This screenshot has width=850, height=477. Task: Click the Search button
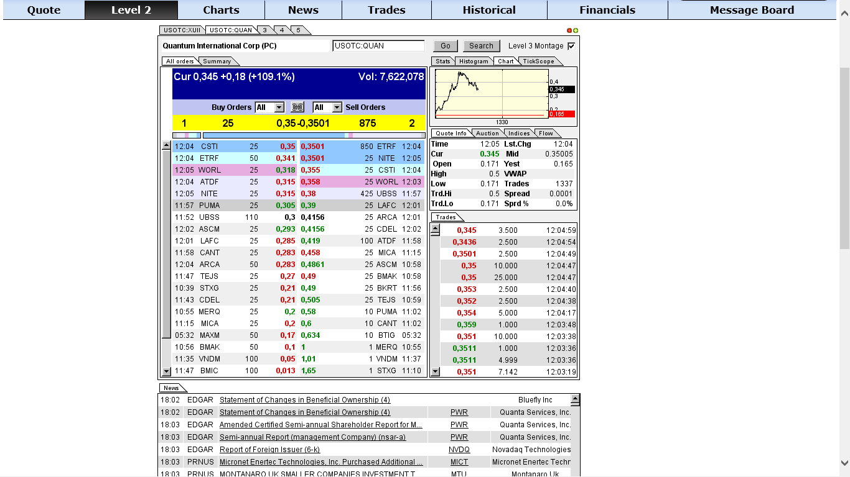tap(481, 46)
